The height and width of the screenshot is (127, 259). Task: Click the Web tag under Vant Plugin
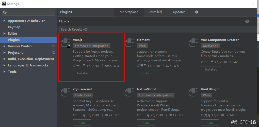tap(206, 95)
